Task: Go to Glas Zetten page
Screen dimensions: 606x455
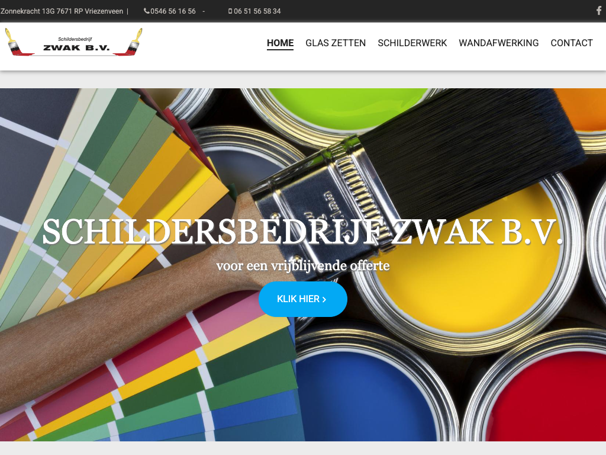Action: click(336, 43)
